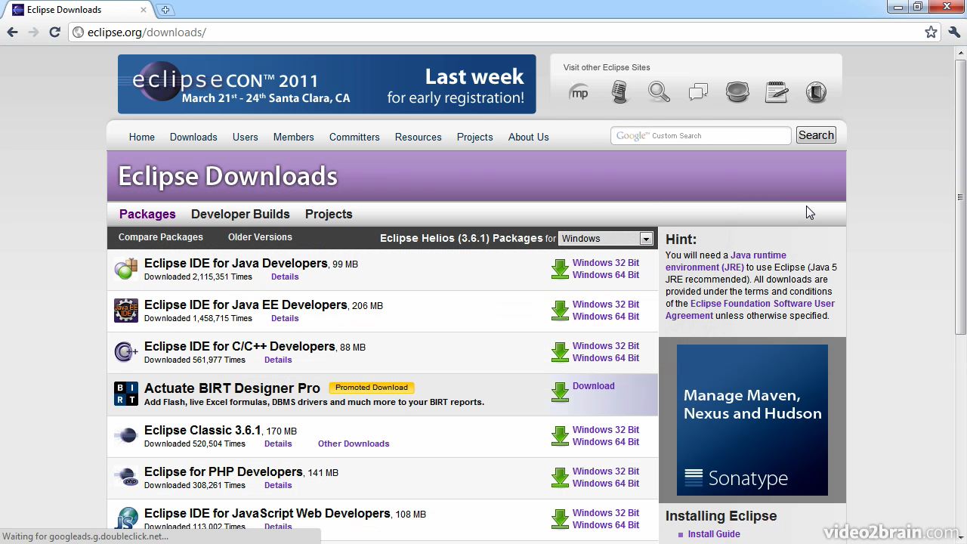This screenshot has height=544, width=967.
Task: Click the browser forward arrow
Action: pyautogui.click(x=33, y=32)
